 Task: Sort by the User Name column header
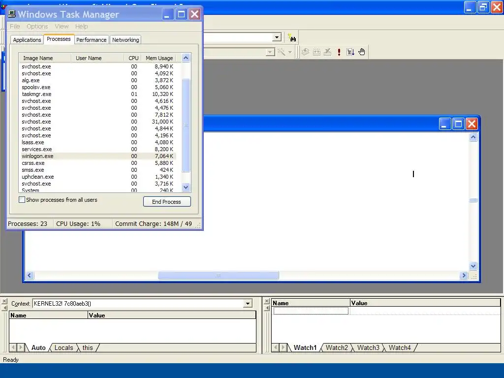97,58
